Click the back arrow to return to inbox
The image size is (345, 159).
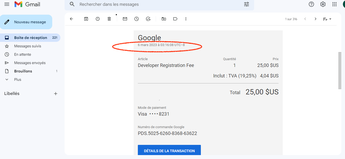[71, 19]
